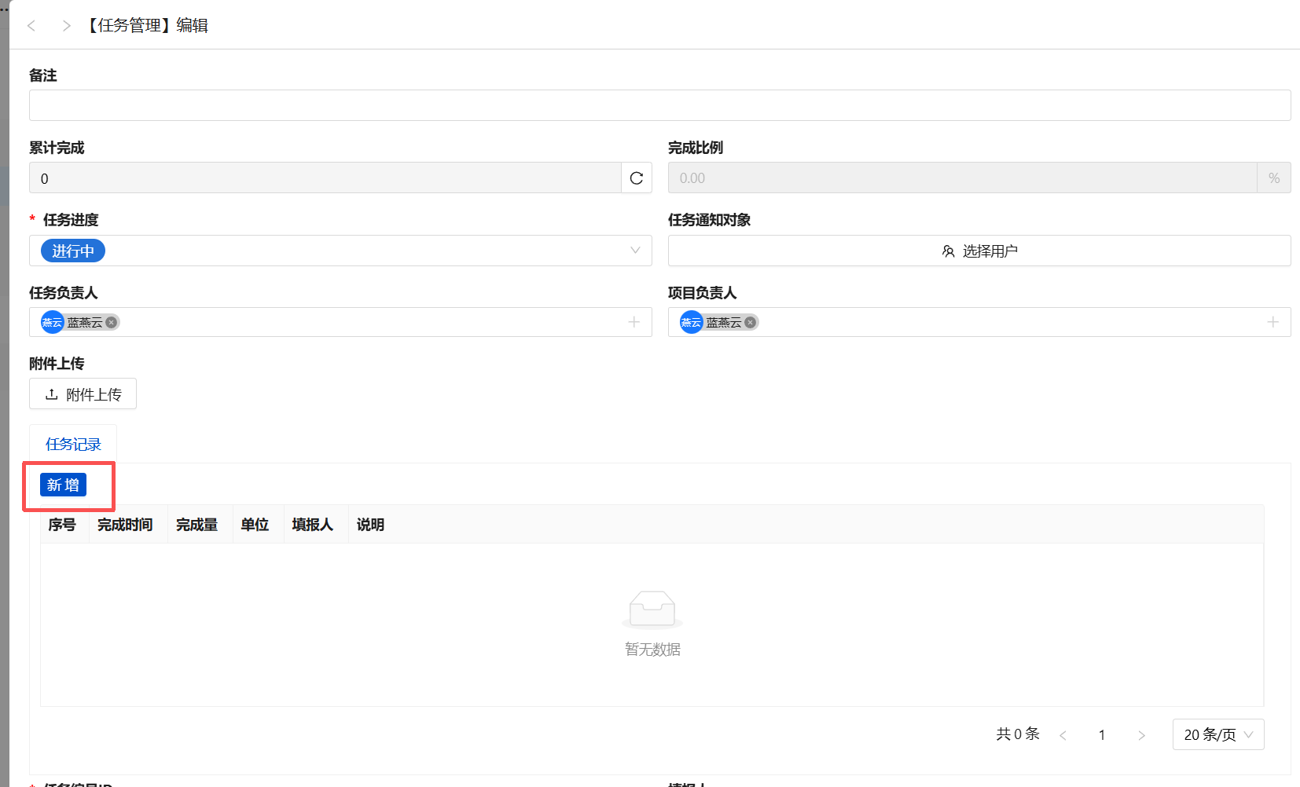Select page 1 in pagination

(1102, 735)
